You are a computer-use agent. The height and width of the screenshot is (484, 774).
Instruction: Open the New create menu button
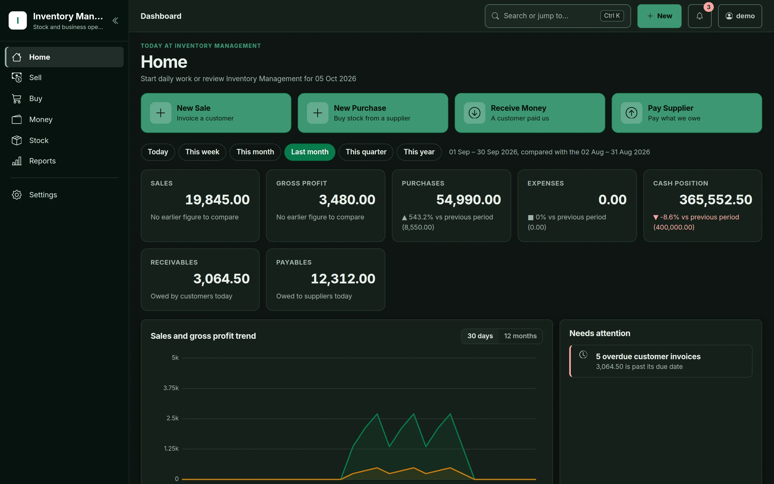659,16
